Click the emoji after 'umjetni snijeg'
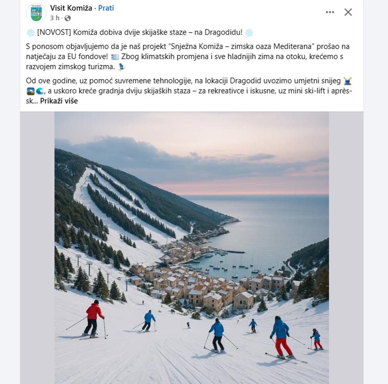388x384 pixels. (347, 81)
